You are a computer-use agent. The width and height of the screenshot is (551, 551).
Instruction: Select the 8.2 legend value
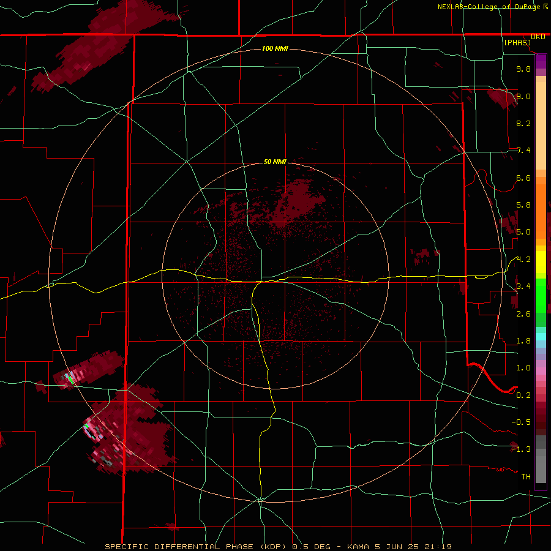[x=523, y=123]
